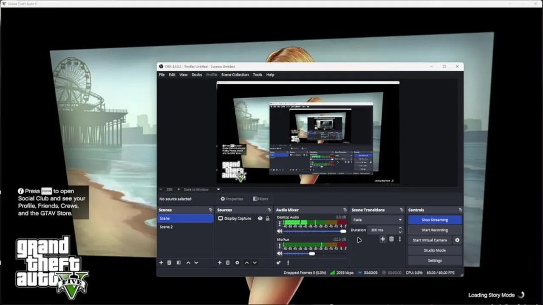Click 'CPU: 3.8%' status text
Screen dimensions: 543x305
coord(414,273)
